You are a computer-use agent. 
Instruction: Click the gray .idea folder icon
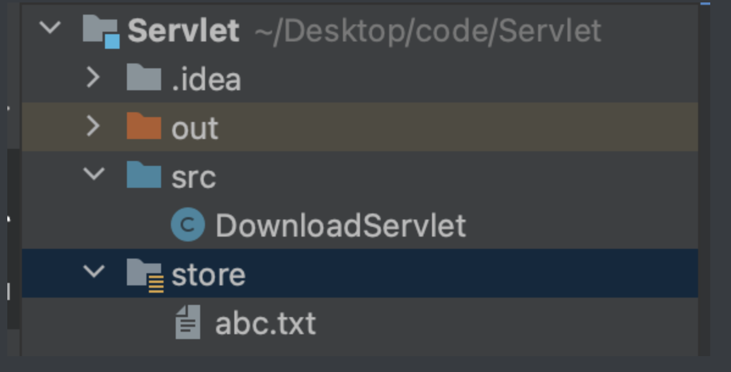pyautogui.click(x=144, y=78)
